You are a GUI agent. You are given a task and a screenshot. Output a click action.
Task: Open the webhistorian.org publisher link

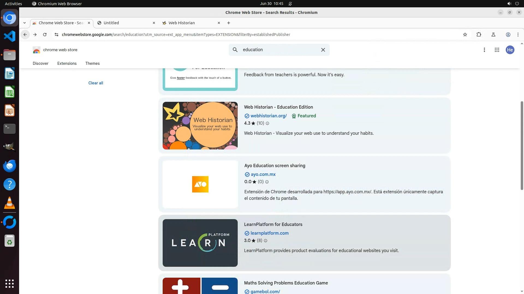pos(269,116)
